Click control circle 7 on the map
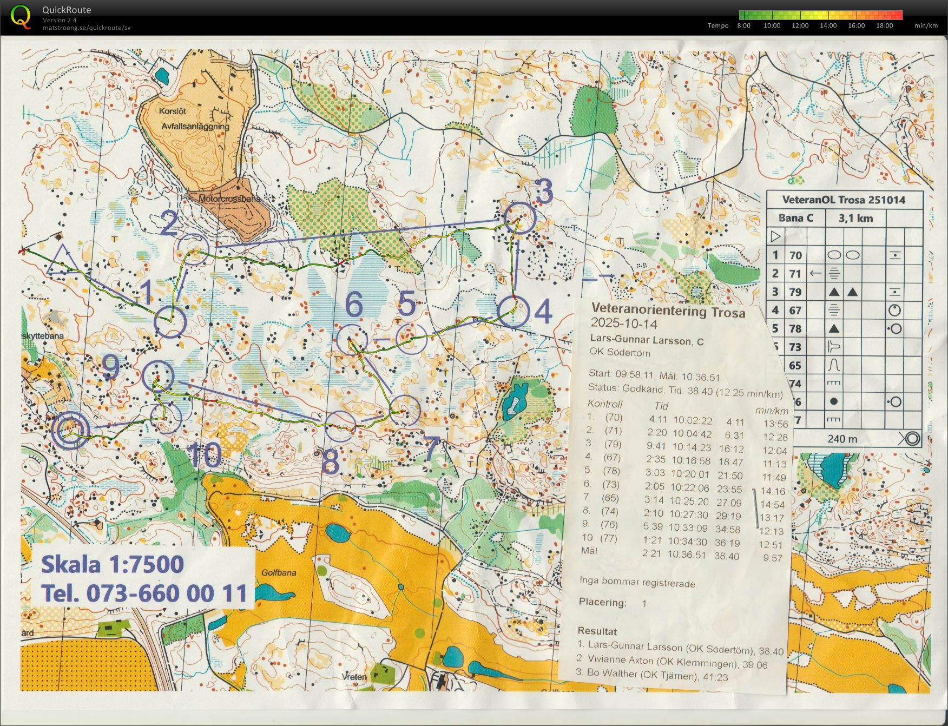The width and height of the screenshot is (948, 726). (404, 411)
